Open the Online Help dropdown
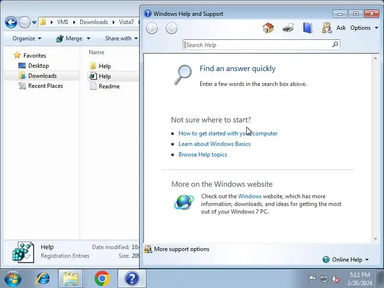 (346, 259)
